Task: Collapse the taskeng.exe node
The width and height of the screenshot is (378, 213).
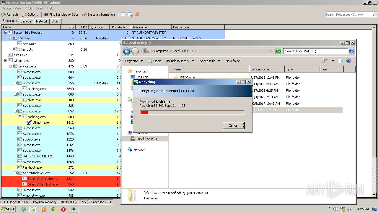Action: coord(20,117)
